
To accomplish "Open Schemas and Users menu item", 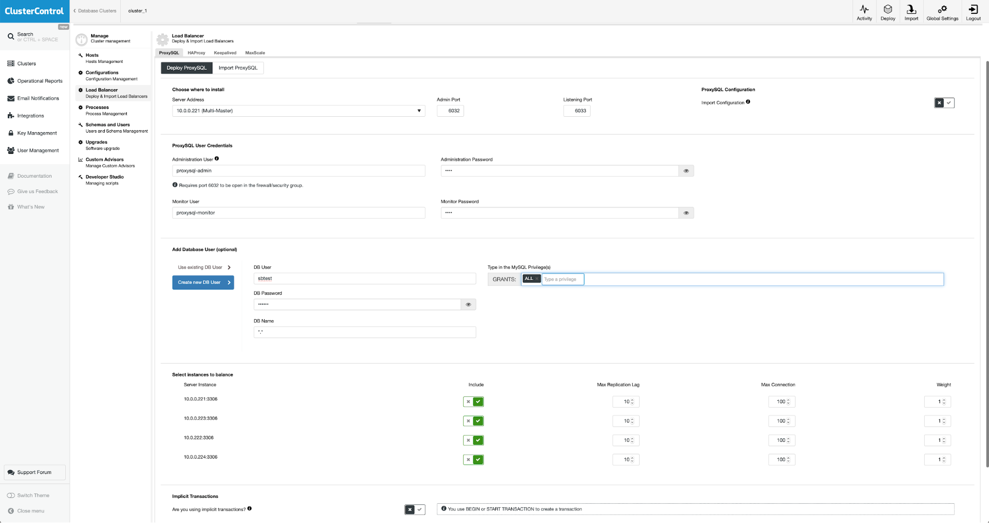I will tap(113, 128).
